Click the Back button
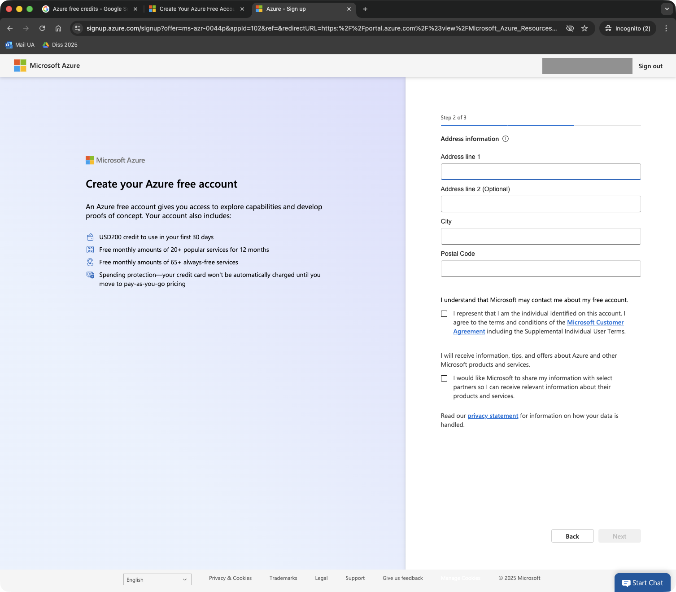This screenshot has height=592, width=676. tap(572, 536)
